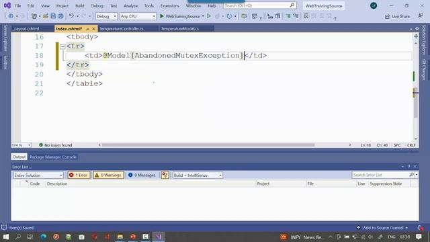The image size is (430, 242).
Task: Open Live Share session
Action: tap(397, 16)
